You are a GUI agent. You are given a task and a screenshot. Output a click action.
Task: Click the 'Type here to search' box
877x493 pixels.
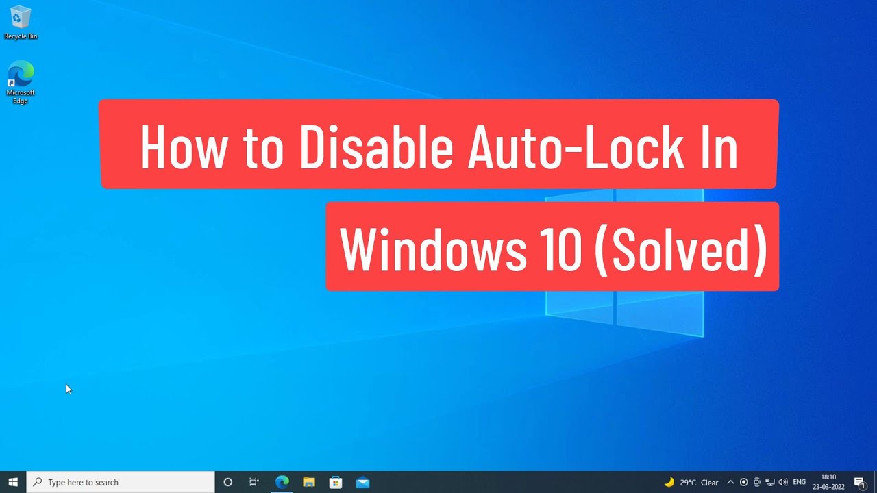pos(121,482)
